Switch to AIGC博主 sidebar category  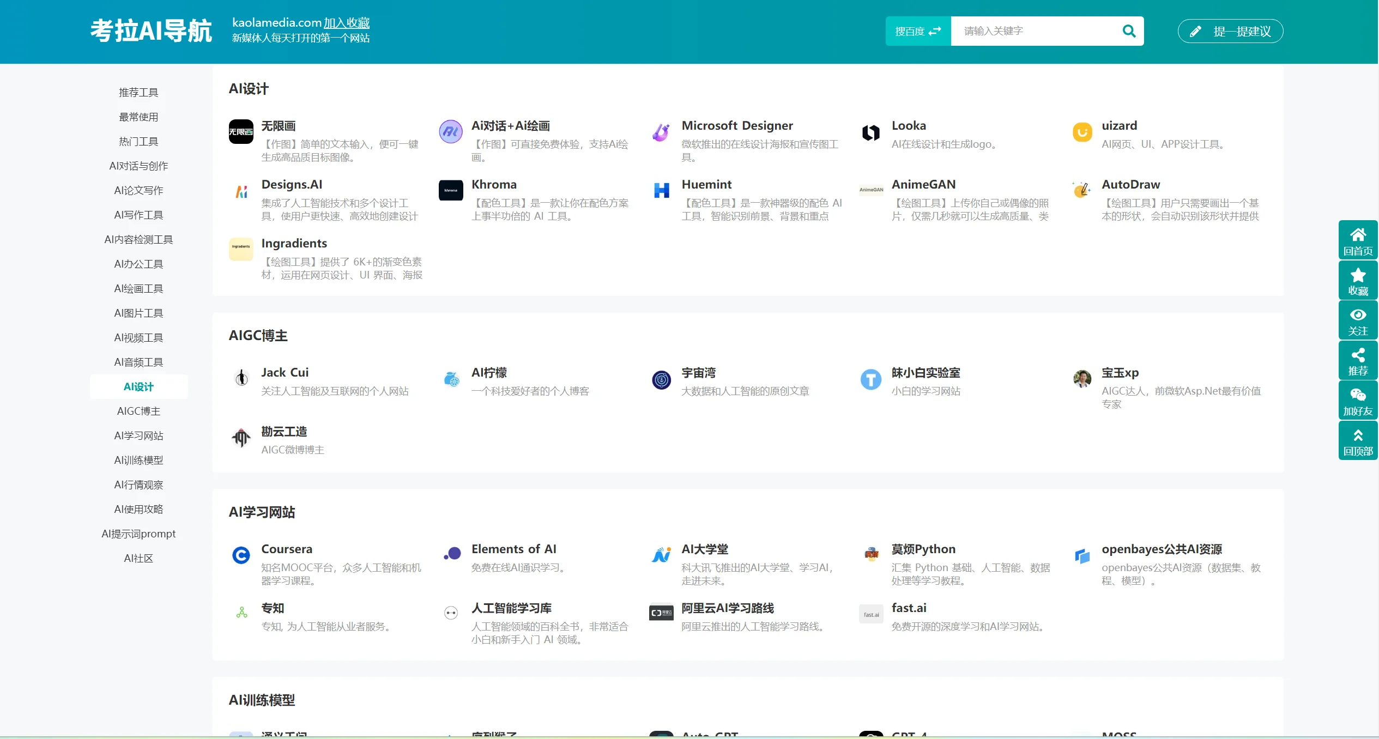click(138, 411)
